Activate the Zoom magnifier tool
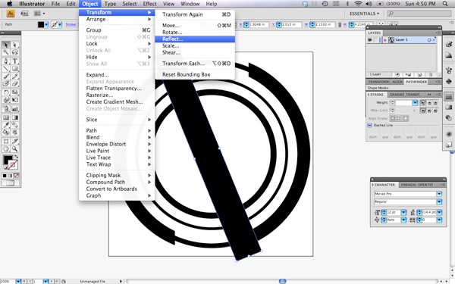Viewport: 455px width, 284px height. click(x=15, y=149)
